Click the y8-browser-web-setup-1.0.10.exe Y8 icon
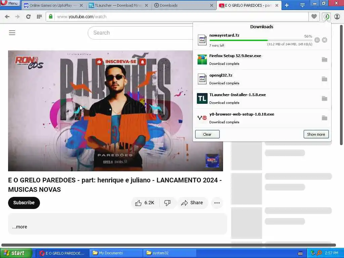The width and height of the screenshot is (344, 258). (202, 118)
